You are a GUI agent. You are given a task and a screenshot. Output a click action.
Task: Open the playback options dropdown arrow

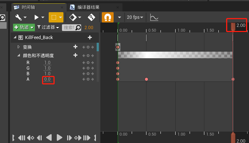coord(43,17)
